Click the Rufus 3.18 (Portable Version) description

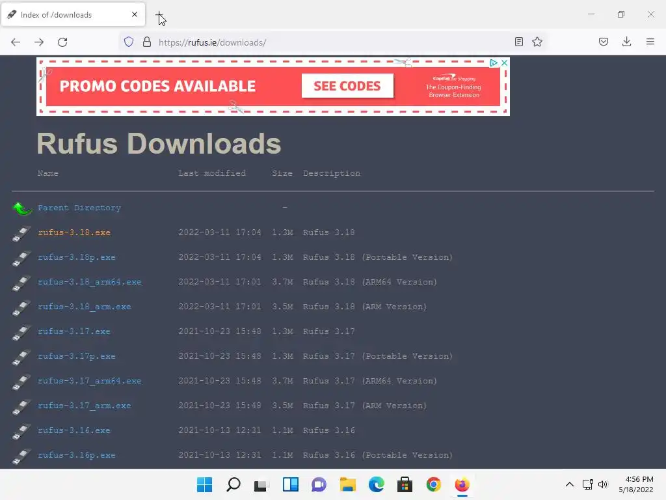pyautogui.click(x=378, y=257)
